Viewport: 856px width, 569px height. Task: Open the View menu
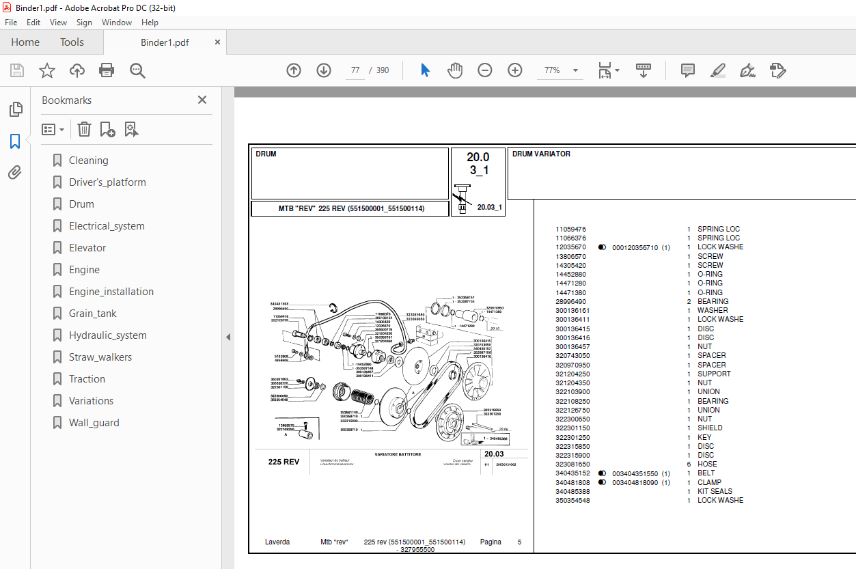tap(58, 23)
